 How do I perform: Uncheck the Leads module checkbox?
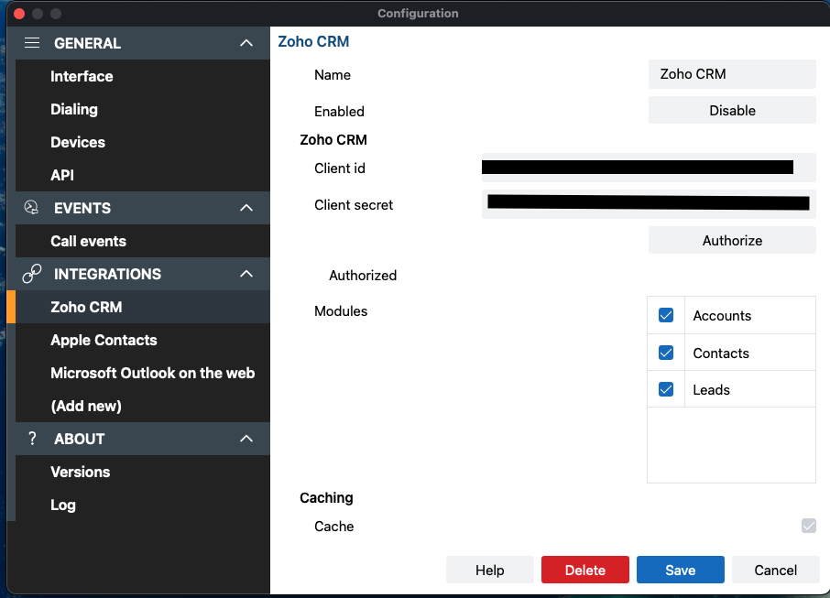point(666,389)
